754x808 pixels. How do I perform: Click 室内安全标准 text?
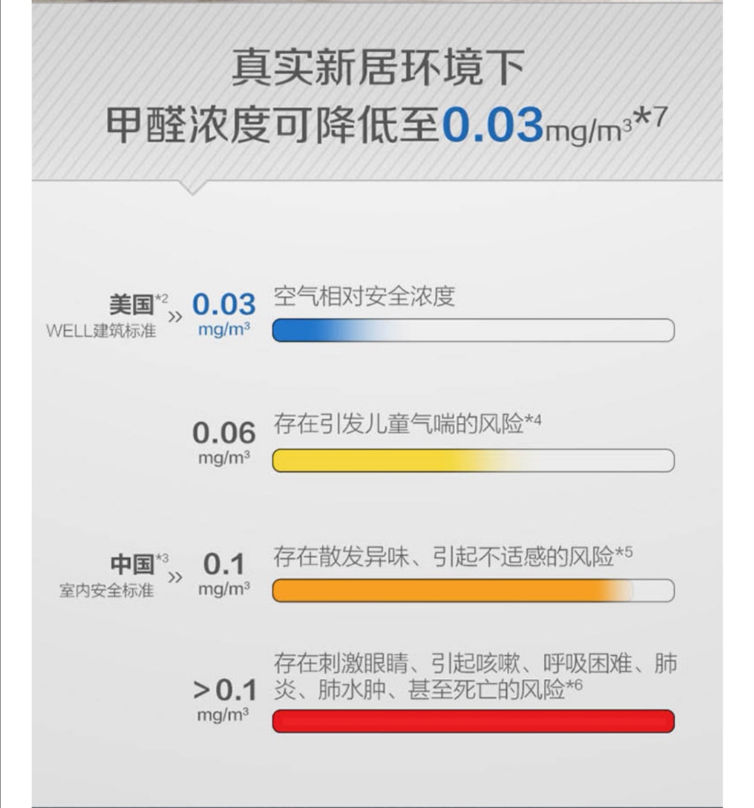tap(107, 590)
